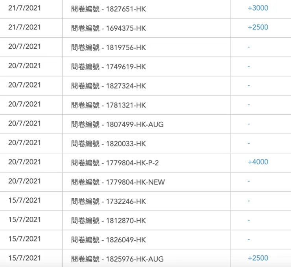Select the 1827324-HK survey entry
This screenshot has height=267, width=291.
[x=109, y=86]
